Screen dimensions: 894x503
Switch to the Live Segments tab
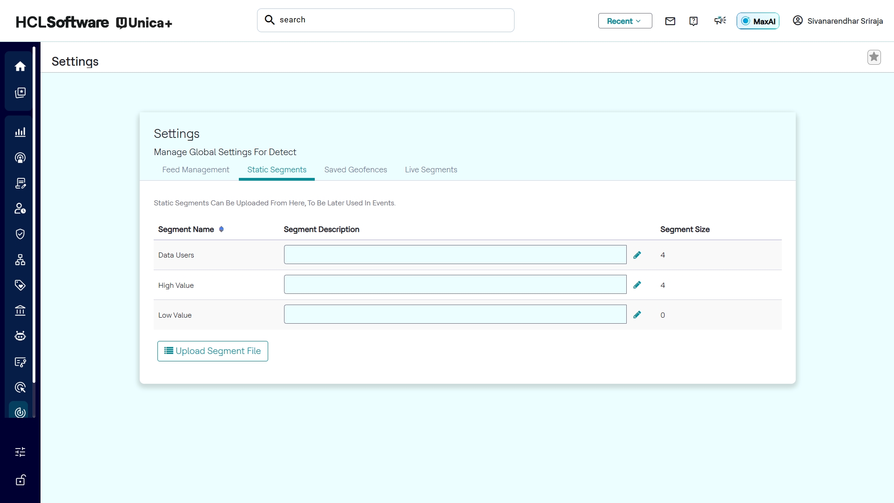click(431, 170)
